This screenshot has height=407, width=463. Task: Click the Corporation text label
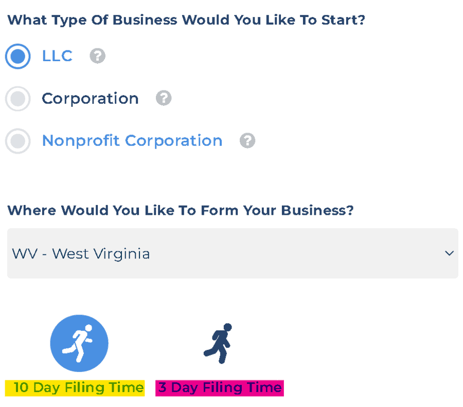(x=91, y=99)
